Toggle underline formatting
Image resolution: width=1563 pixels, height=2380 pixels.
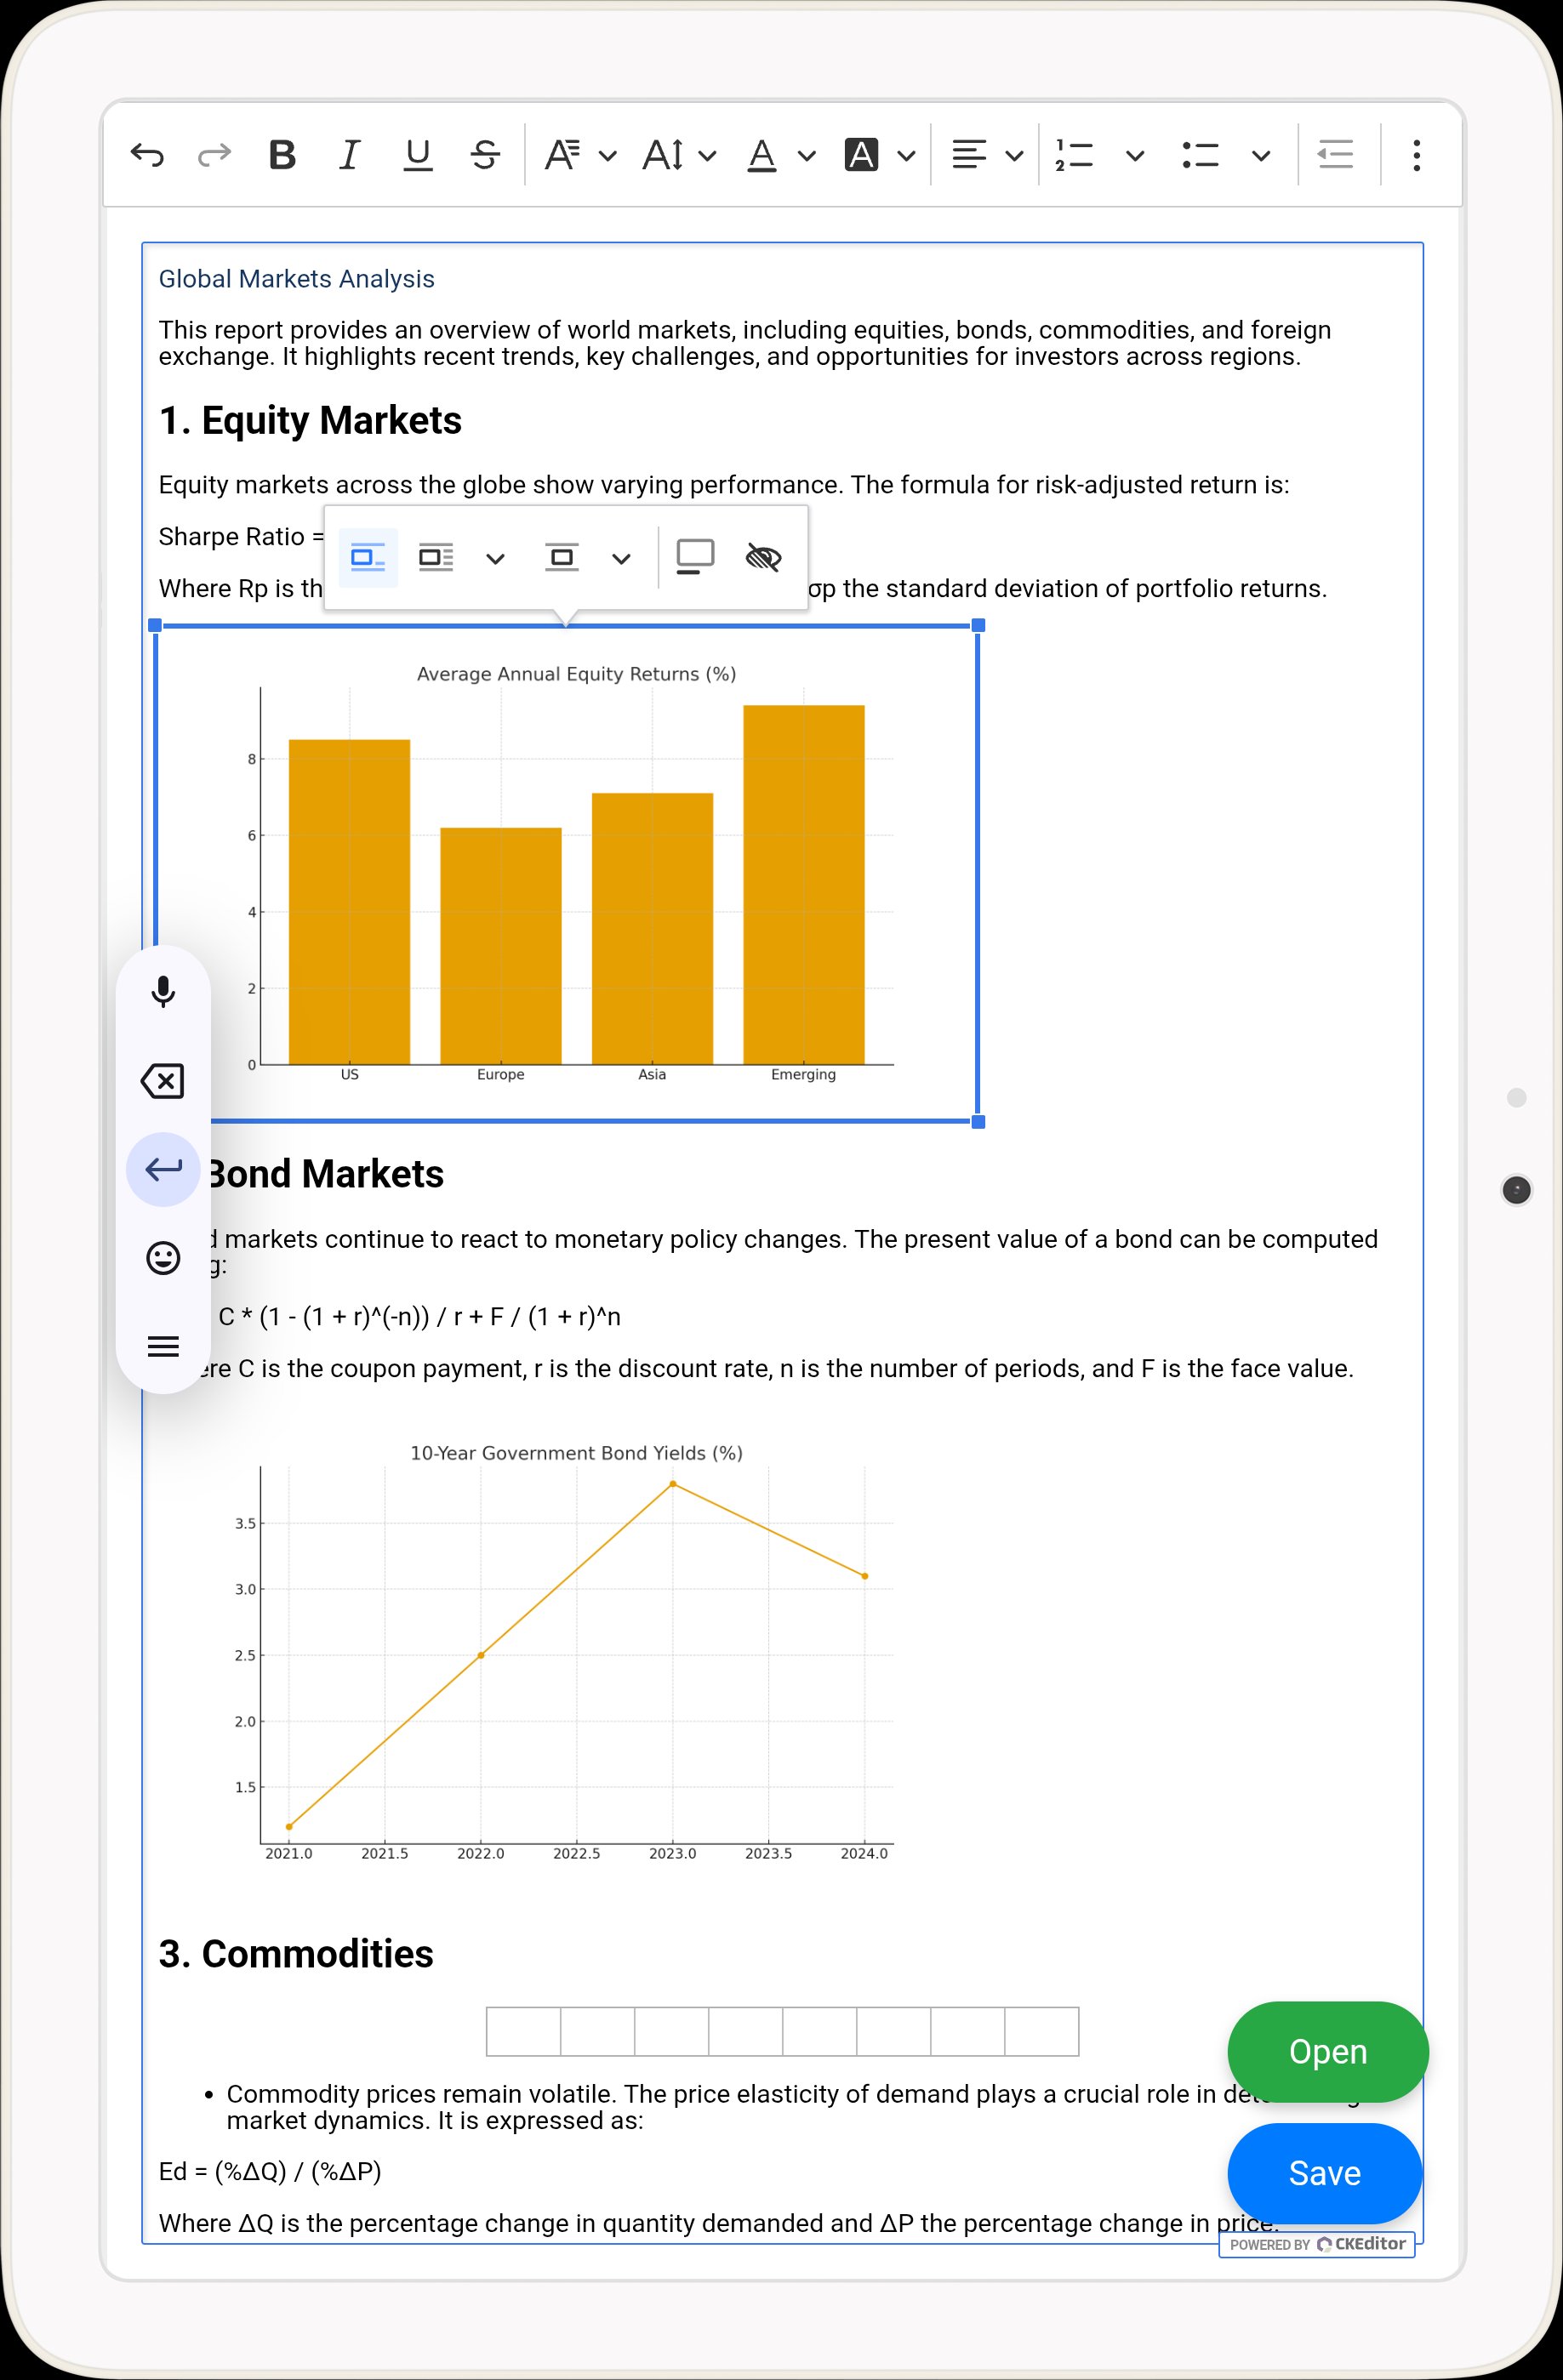click(x=417, y=155)
